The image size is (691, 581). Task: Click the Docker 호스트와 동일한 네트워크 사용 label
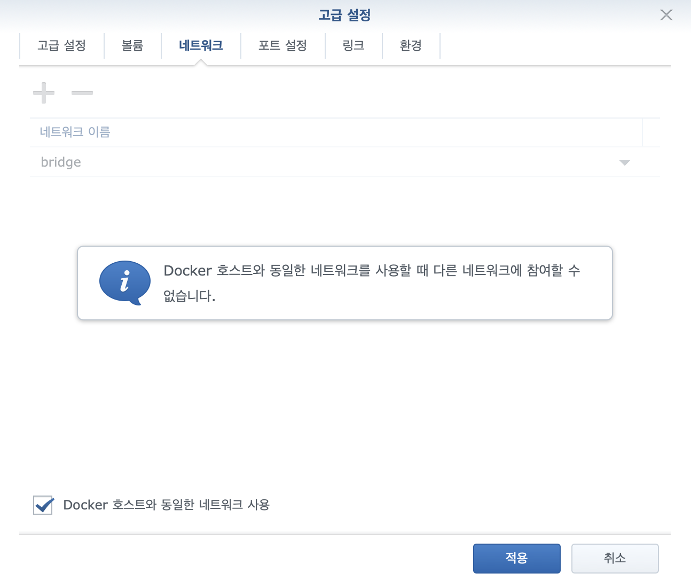coord(166,505)
